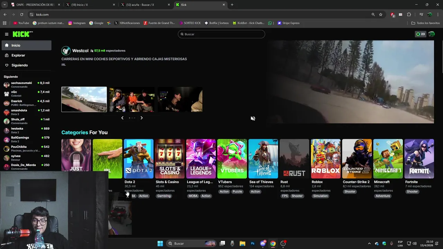Open smashdota channel in following list
The height and width of the screenshot is (249, 443).
click(x=26, y=112)
